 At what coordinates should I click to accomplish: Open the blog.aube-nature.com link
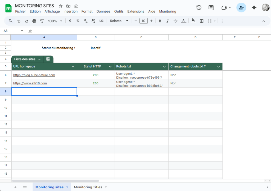[34, 75]
